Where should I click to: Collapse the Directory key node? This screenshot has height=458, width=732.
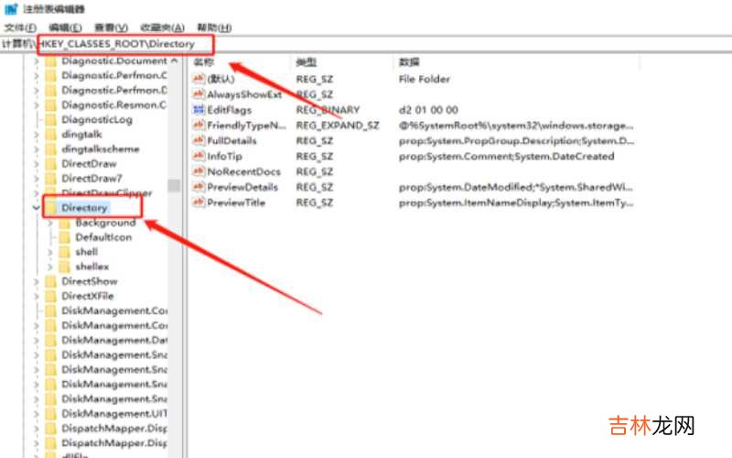point(36,208)
